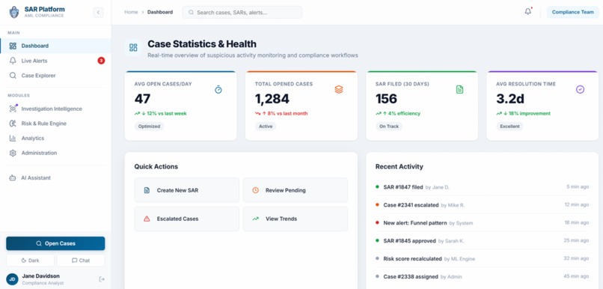Open Live Alerts in sidebar
Viewport: 603px width, 289px height.
click(55, 61)
